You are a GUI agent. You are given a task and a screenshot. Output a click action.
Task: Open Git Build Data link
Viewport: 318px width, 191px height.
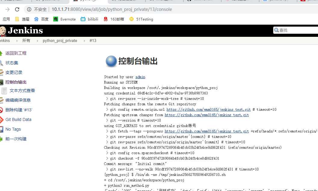[x=18, y=119]
